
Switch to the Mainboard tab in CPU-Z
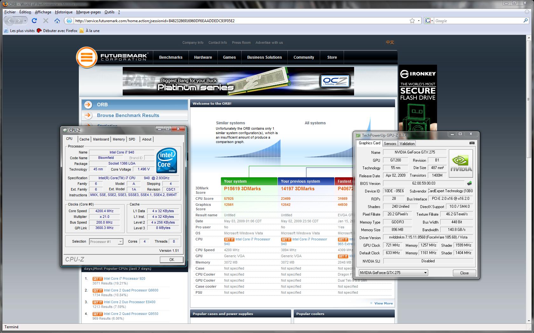(x=101, y=139)
